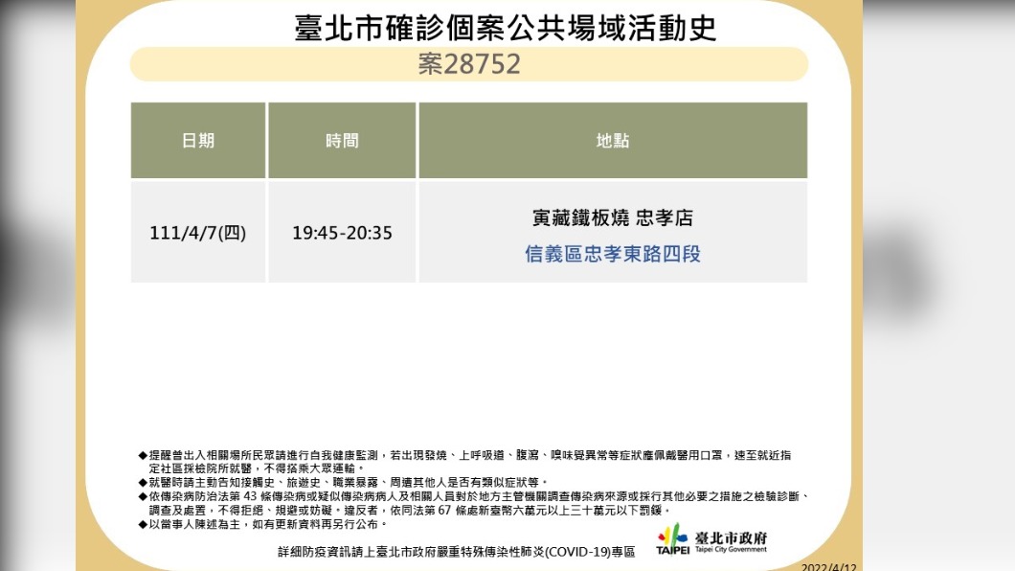
Task: Click the address 信義區忠孝東路四段
Action: (x=613, y=254)
